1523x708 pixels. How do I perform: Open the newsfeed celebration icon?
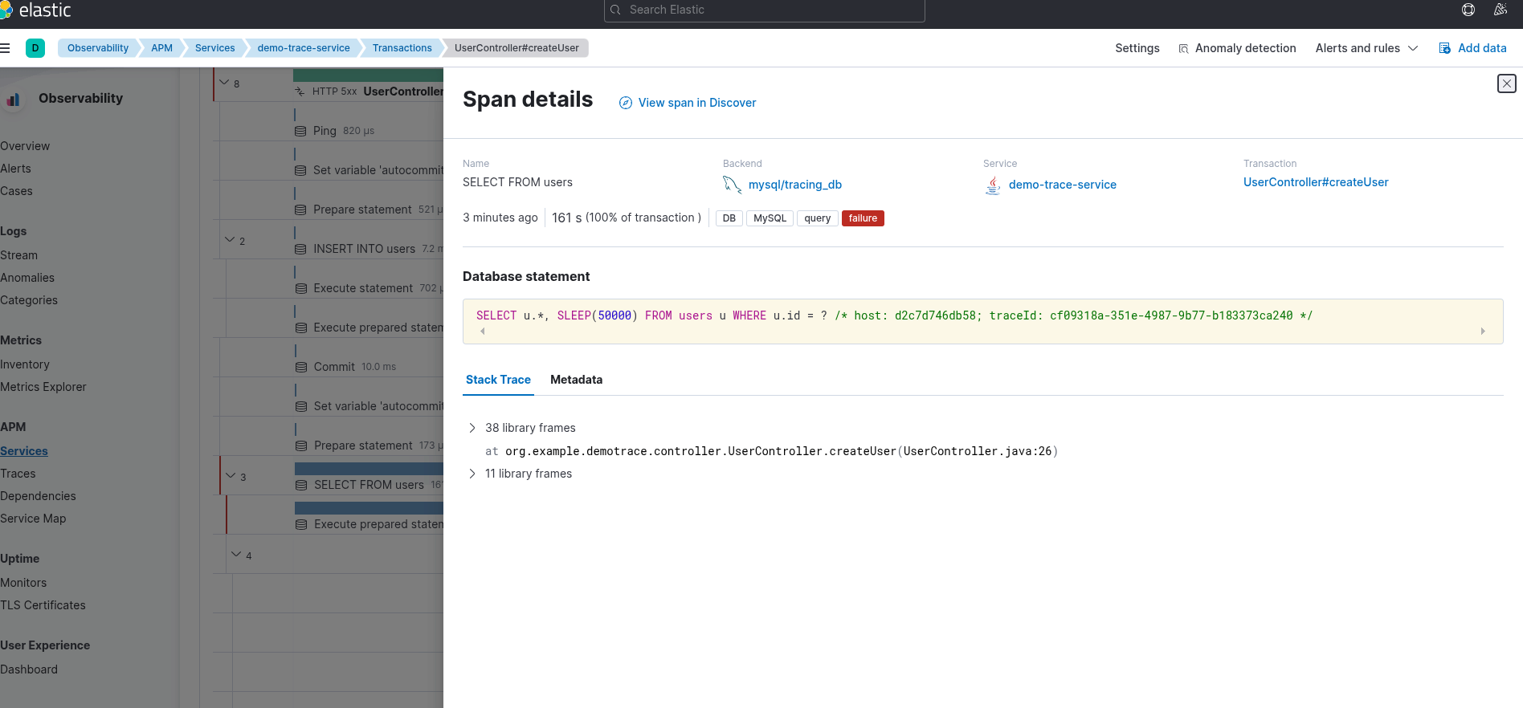pyautogui.click(x=1501, y=10)
